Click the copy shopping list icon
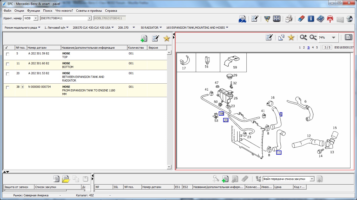 point(76,179)
